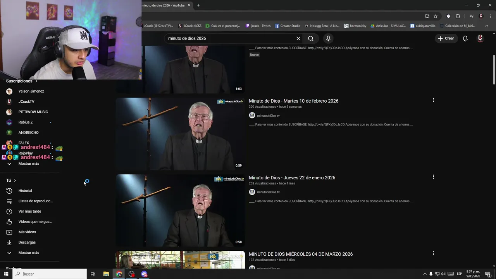This screenshot has height=279, width=496.
Task: Click the magnifying glass search button
Action: (311, 38)
